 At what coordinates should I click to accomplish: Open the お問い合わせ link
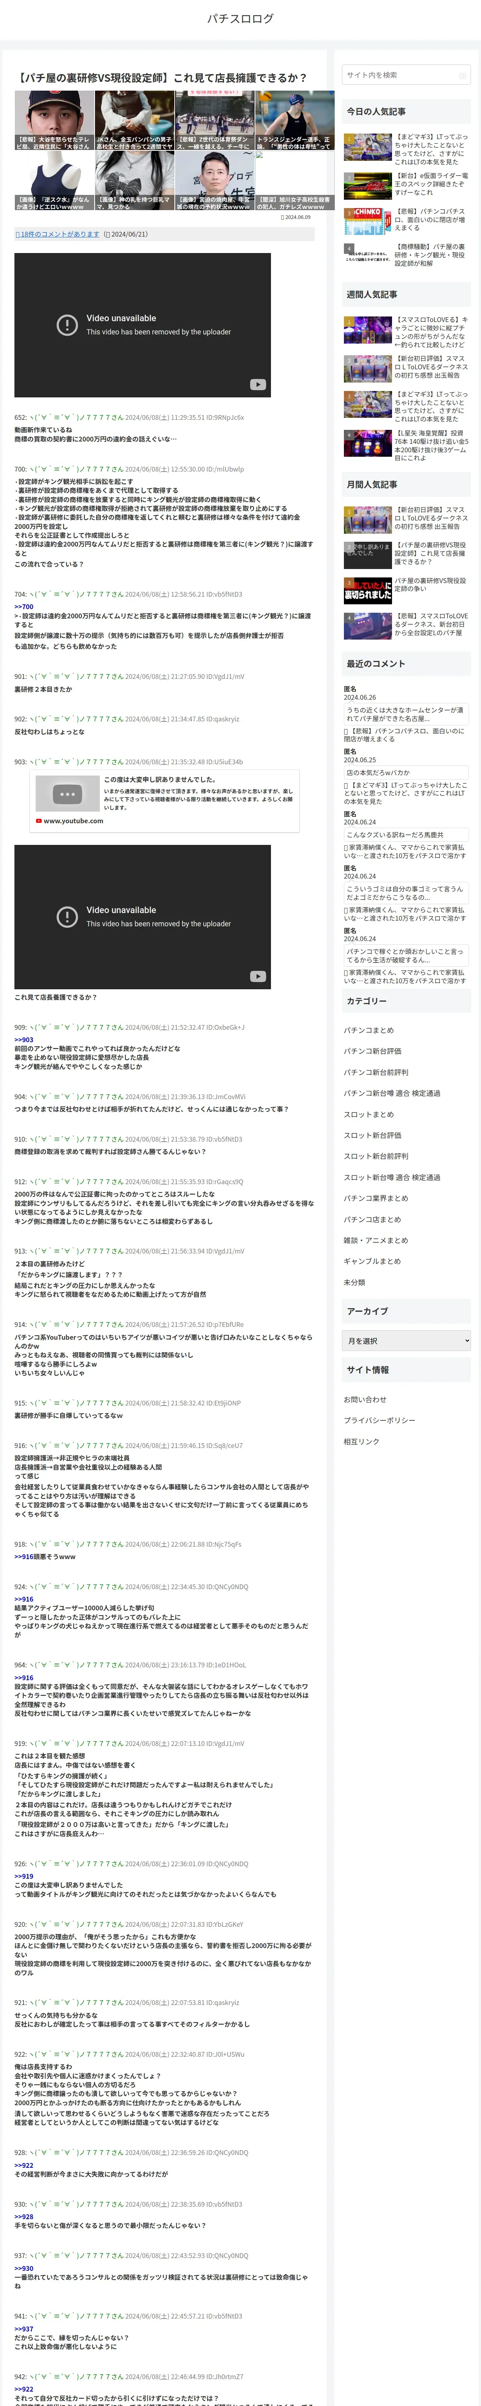pyautogui.click(x=365, y=1399)
